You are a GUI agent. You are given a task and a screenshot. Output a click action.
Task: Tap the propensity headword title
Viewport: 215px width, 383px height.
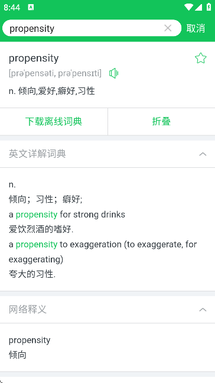click(x=34, y=59)
